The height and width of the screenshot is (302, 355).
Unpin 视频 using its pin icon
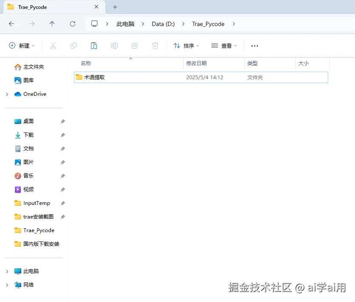(63, 190)
